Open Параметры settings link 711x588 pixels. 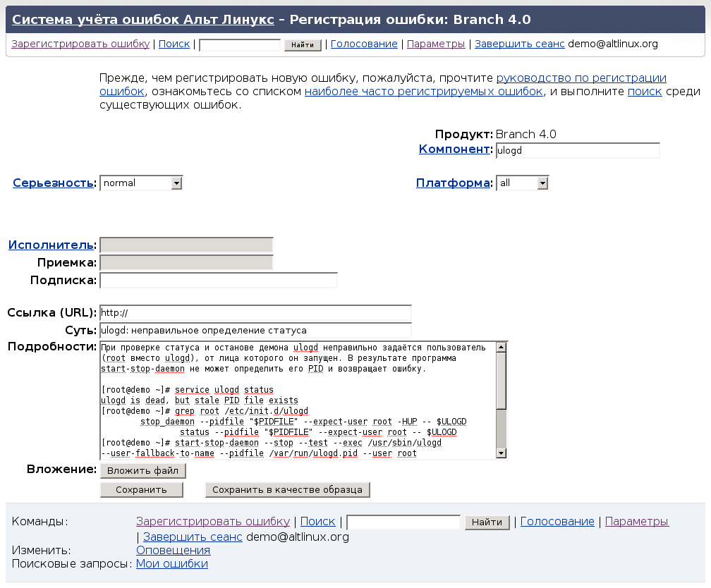[435, 44]
